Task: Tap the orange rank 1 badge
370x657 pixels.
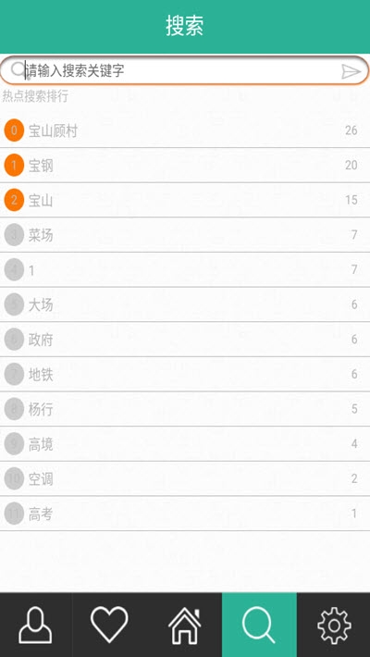Action: (14, 165)
